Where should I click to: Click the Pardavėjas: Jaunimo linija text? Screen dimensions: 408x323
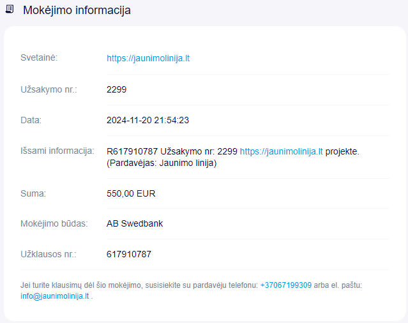162,163
